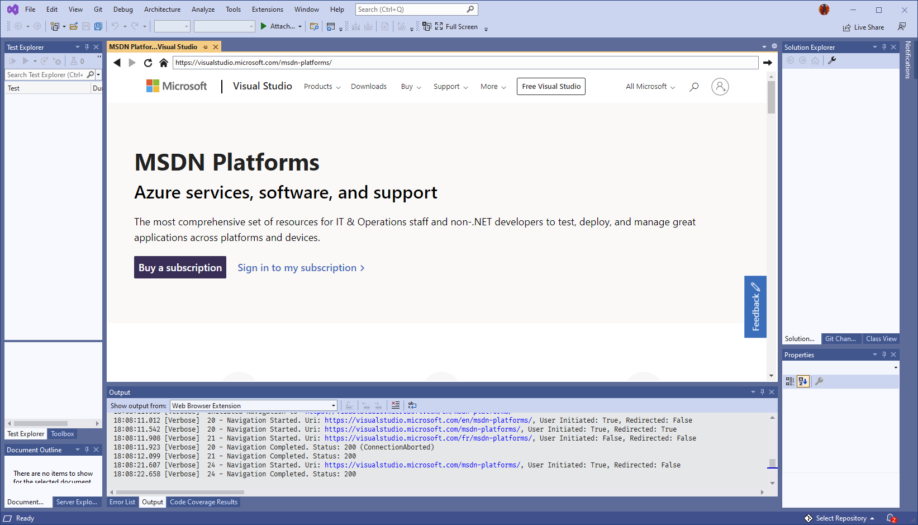Switch to the Code Coverage Results tab
918x525 pixels.
point(203,502)
